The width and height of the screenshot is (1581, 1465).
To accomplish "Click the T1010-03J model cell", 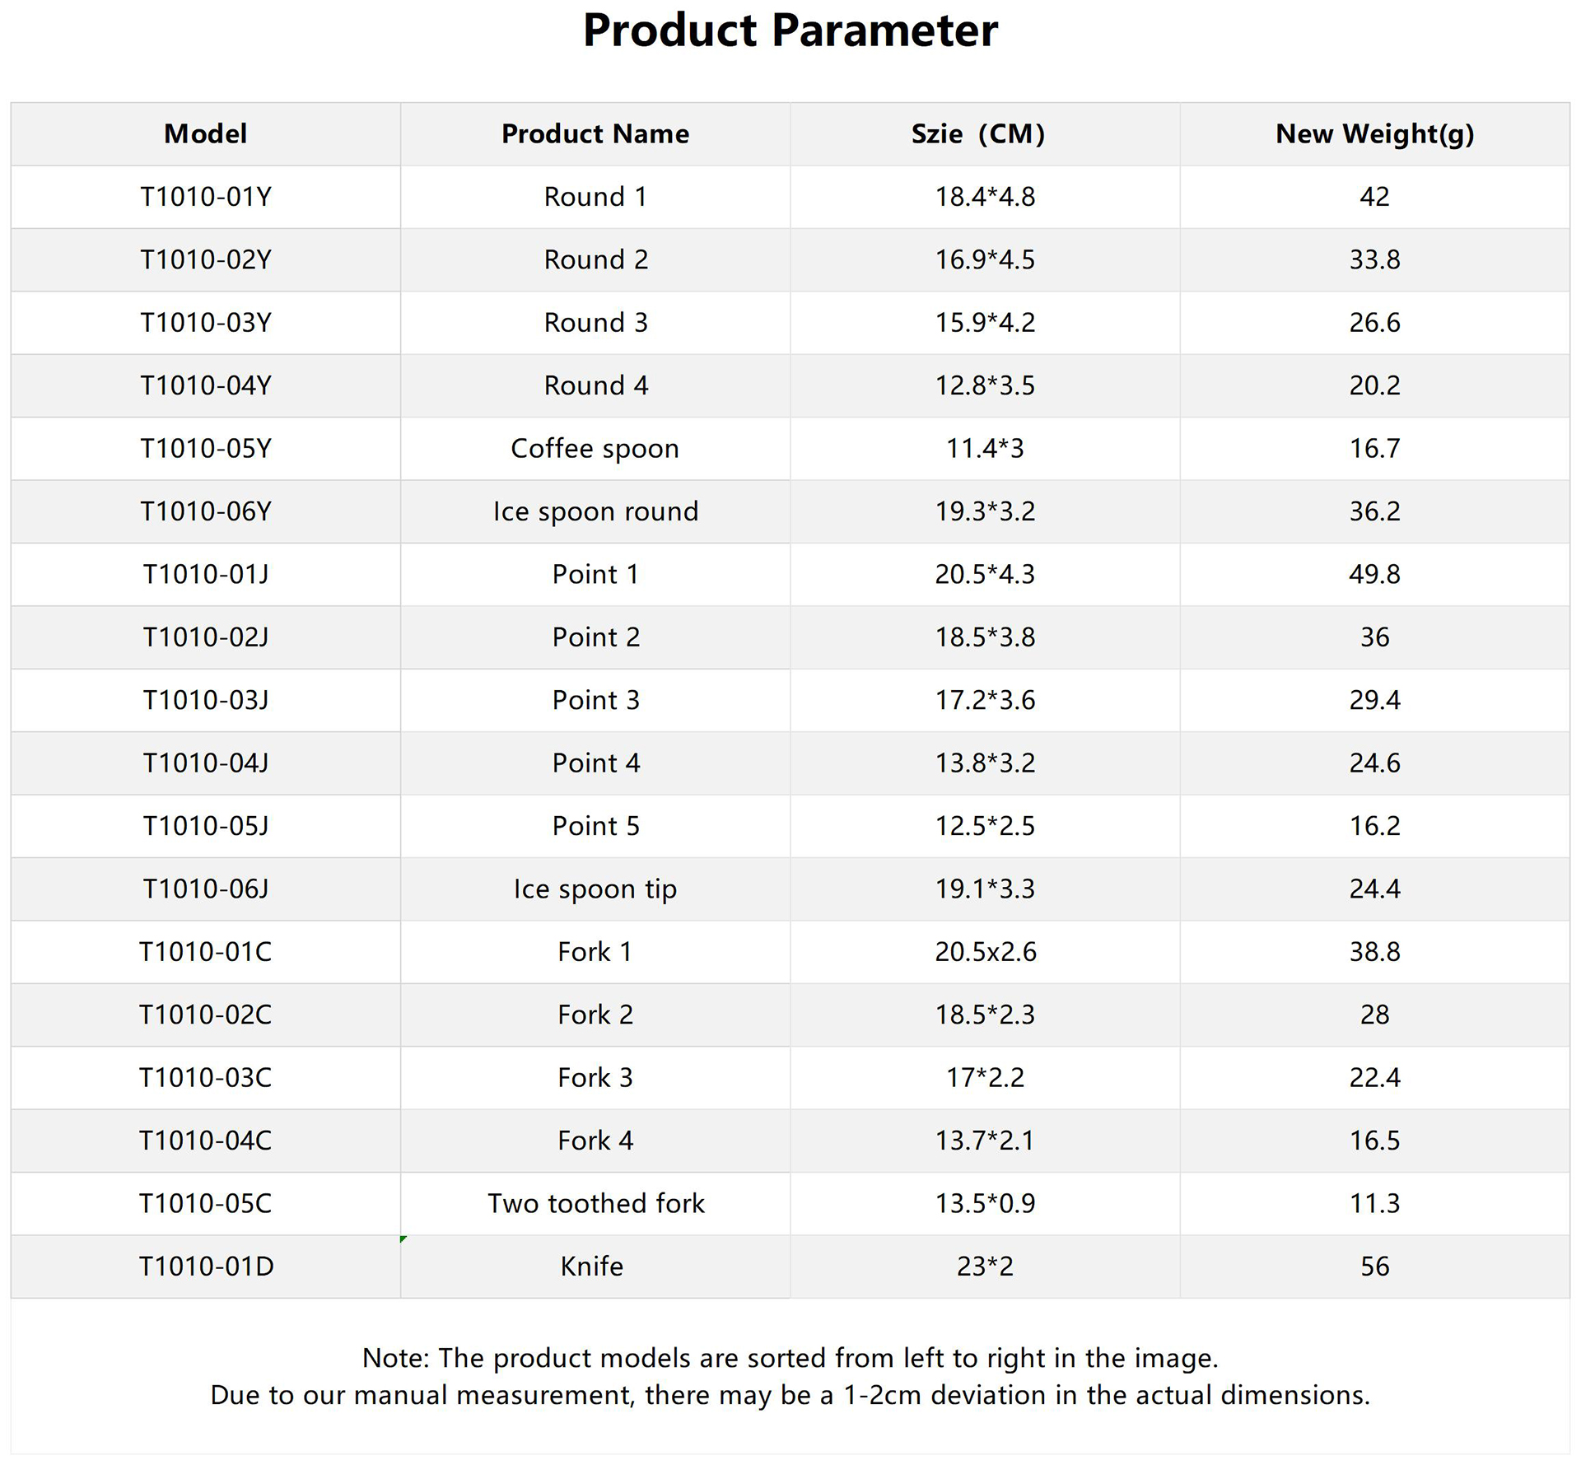I will point(205,700).
